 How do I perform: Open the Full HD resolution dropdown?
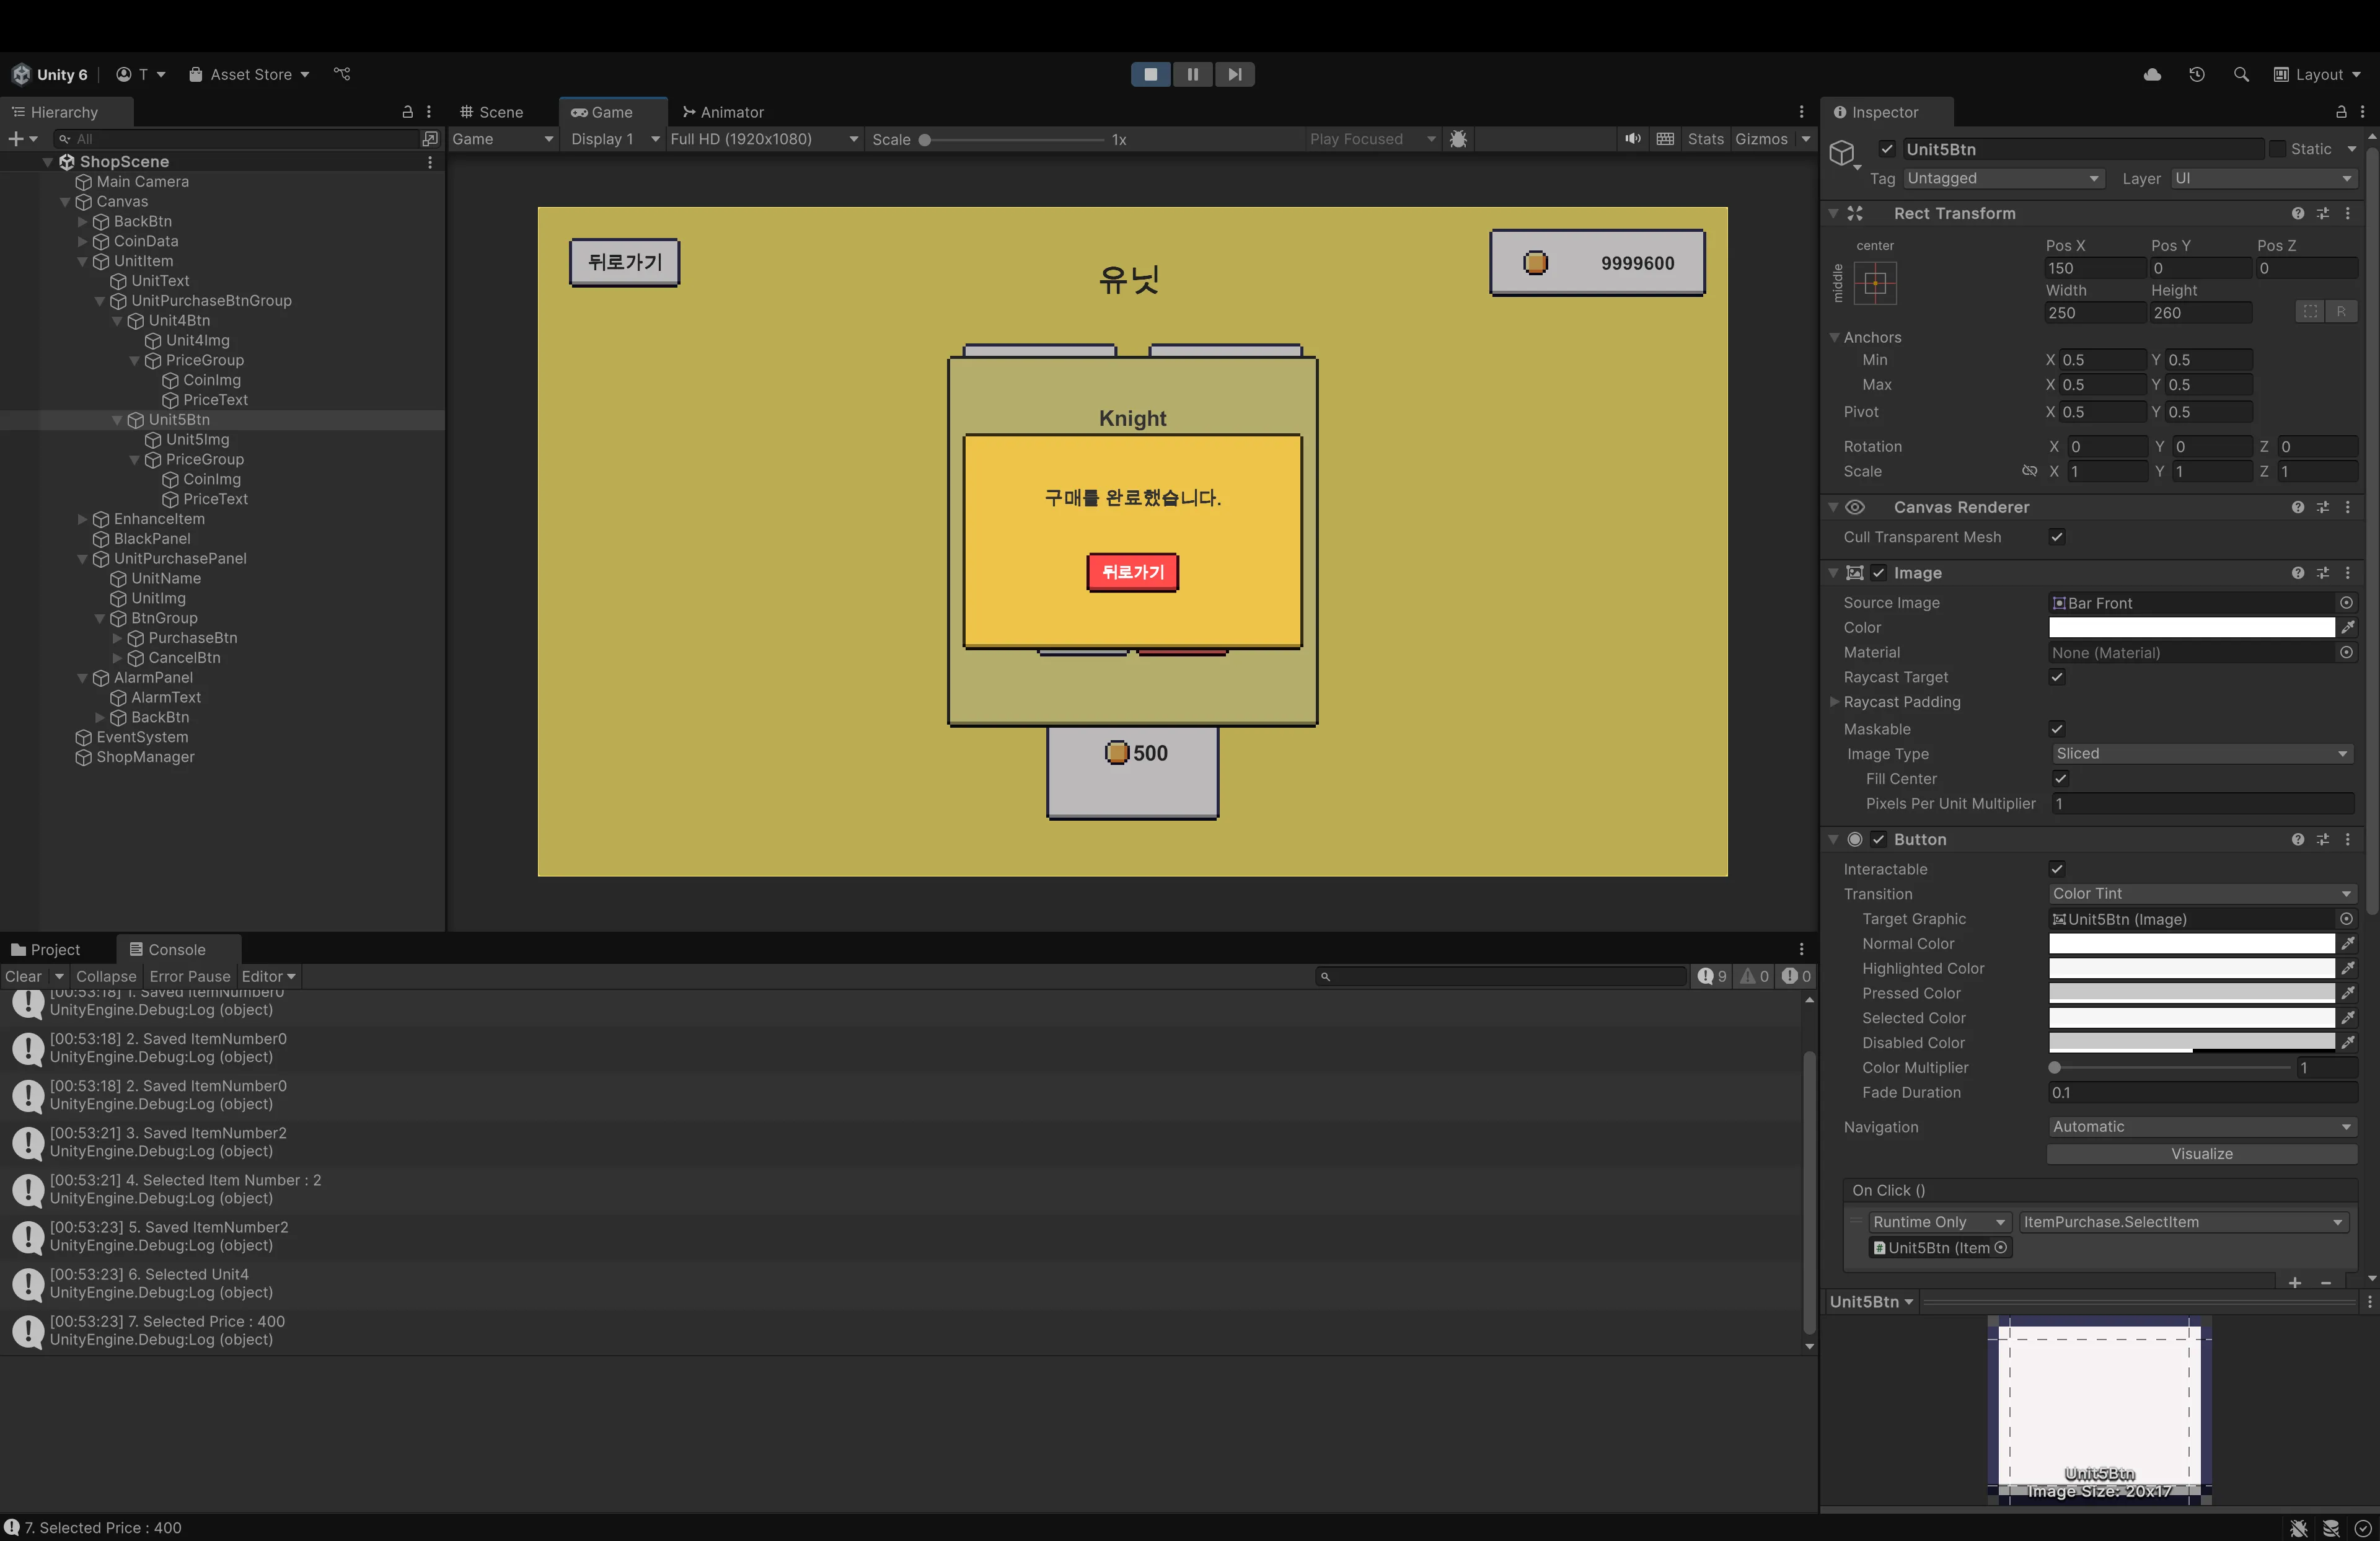tap(764, 139)
